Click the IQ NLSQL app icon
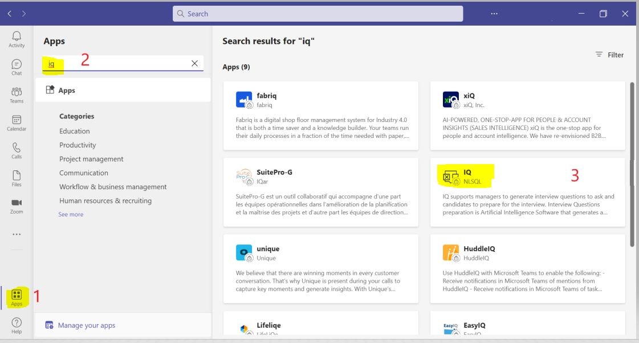Screen dimensions: 639x343 pyautogui.click(x=451, y=176)
